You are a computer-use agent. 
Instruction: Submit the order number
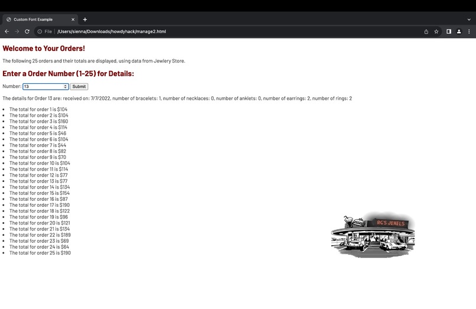pyautogui.click(x=79, y=87)
